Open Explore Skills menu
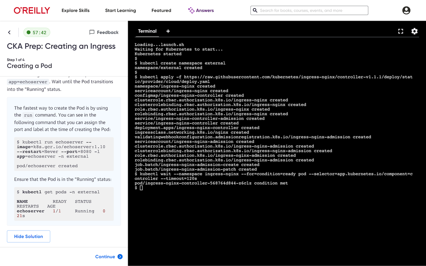 pos(75,10)
